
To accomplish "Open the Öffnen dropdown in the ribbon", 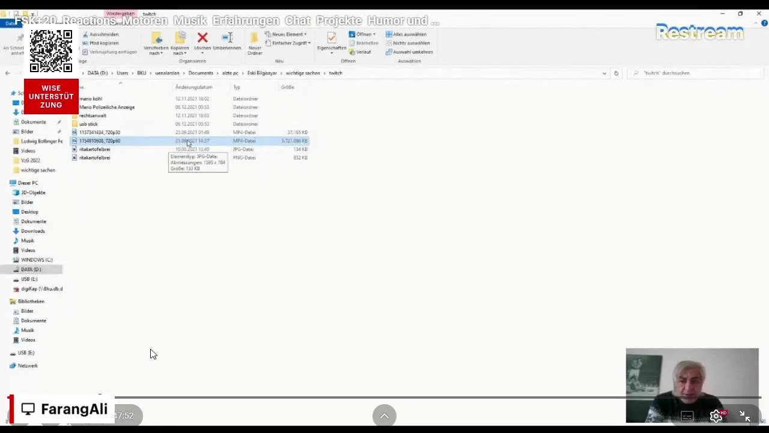I will tap(362, 34).
